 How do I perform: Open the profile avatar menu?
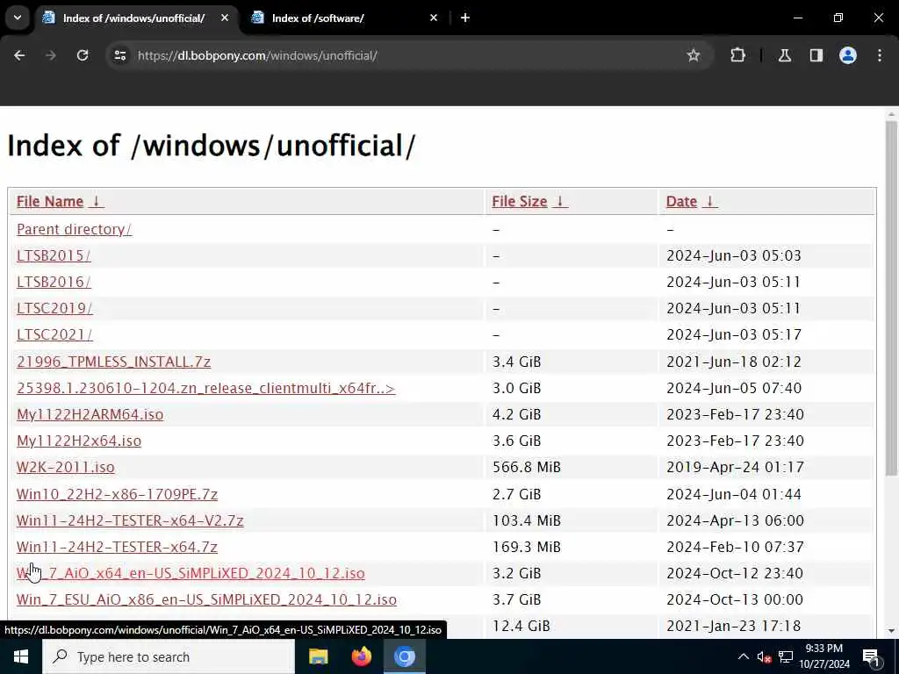click(848, 55)
